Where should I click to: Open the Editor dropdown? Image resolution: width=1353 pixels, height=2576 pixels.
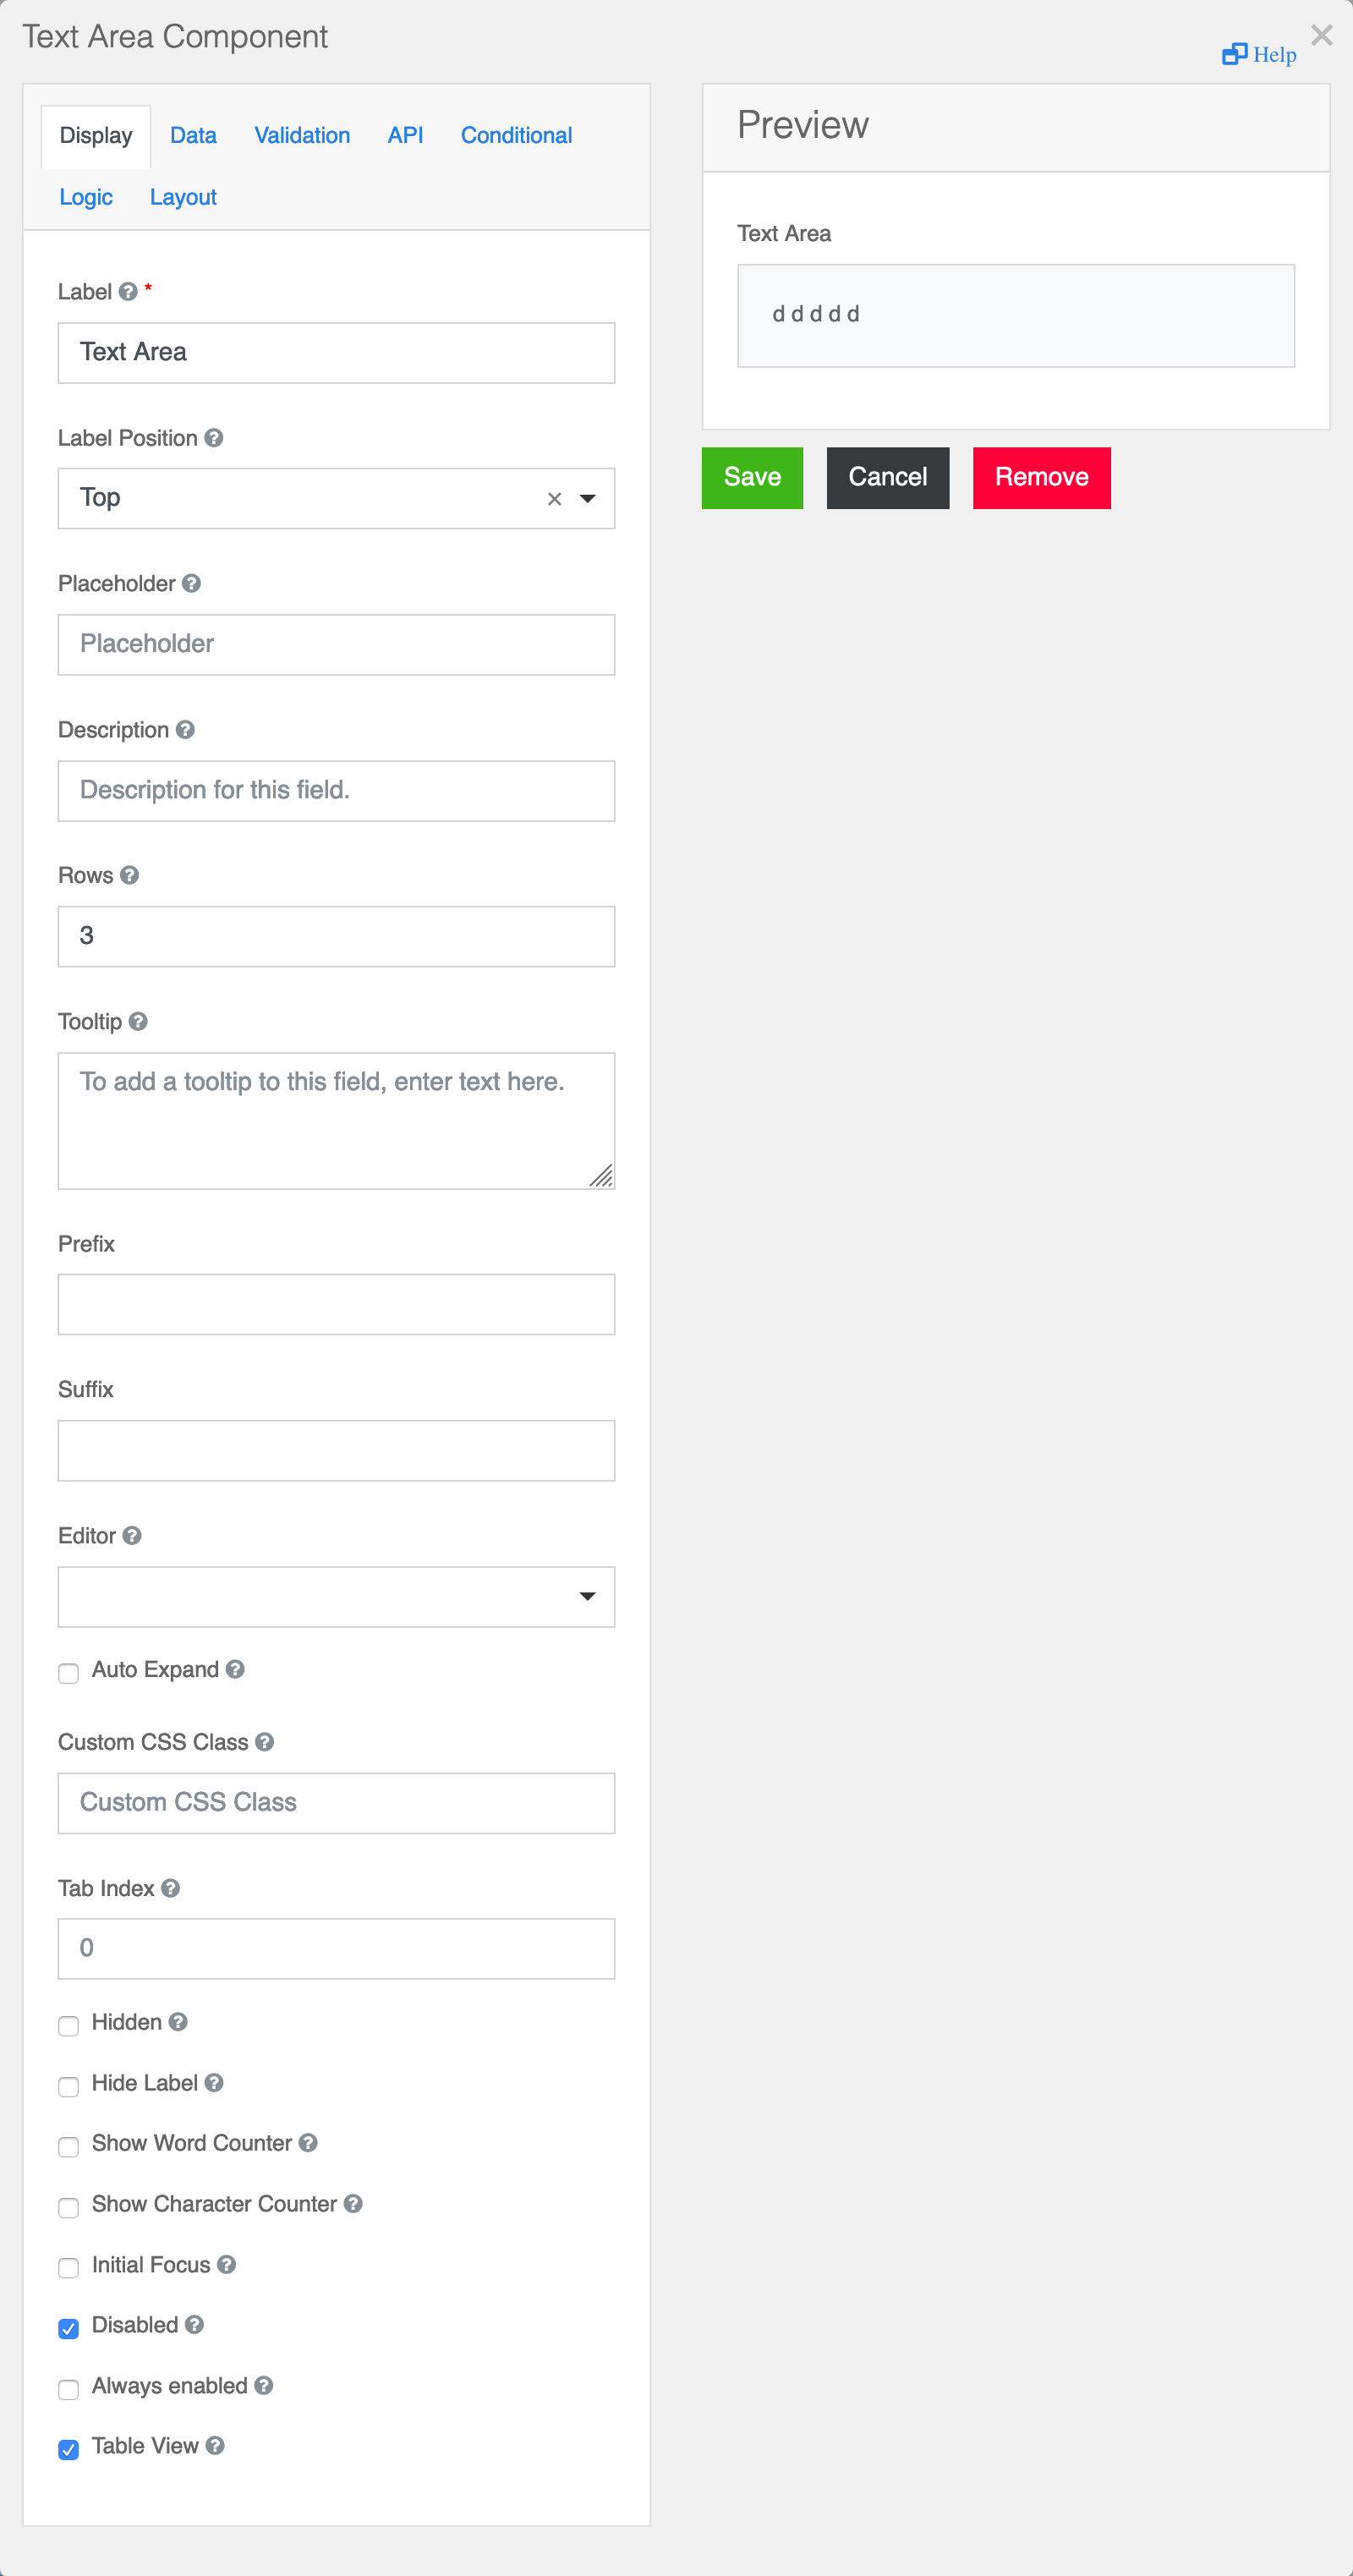pyautogui.click(x=587, y=1597)
